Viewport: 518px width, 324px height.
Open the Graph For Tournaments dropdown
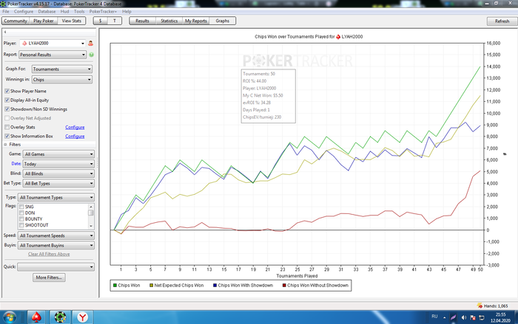[61, 69]
